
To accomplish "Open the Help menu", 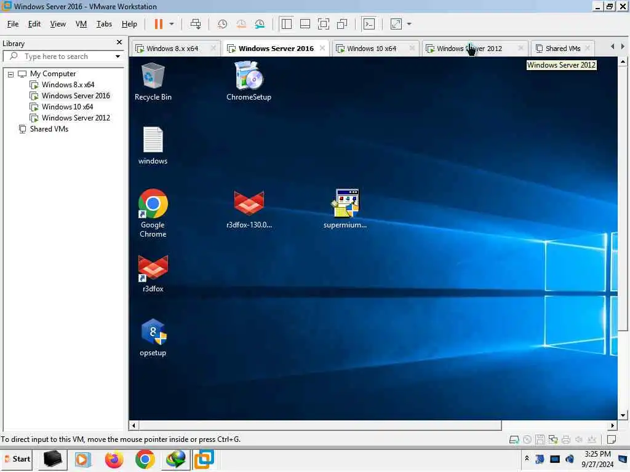I will (x=129, y=24).
